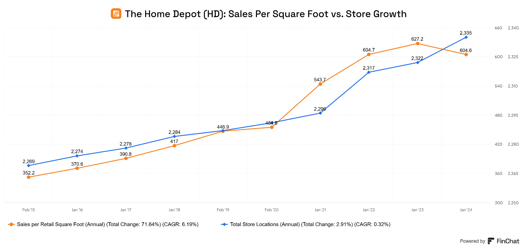Screen dimensions: 524x248
Task: Click the orange data point labeled 417
Action: point(174,146)
